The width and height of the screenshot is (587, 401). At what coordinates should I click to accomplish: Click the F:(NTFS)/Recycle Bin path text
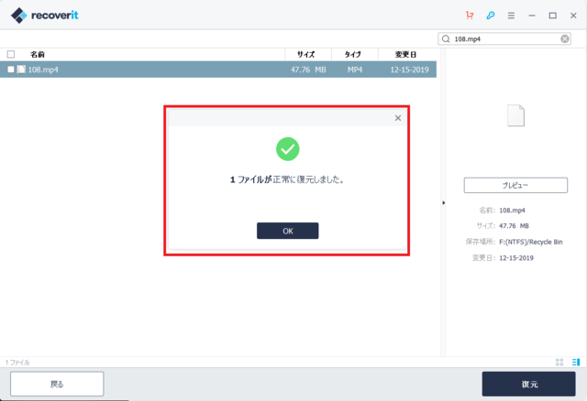coord(531,243)
